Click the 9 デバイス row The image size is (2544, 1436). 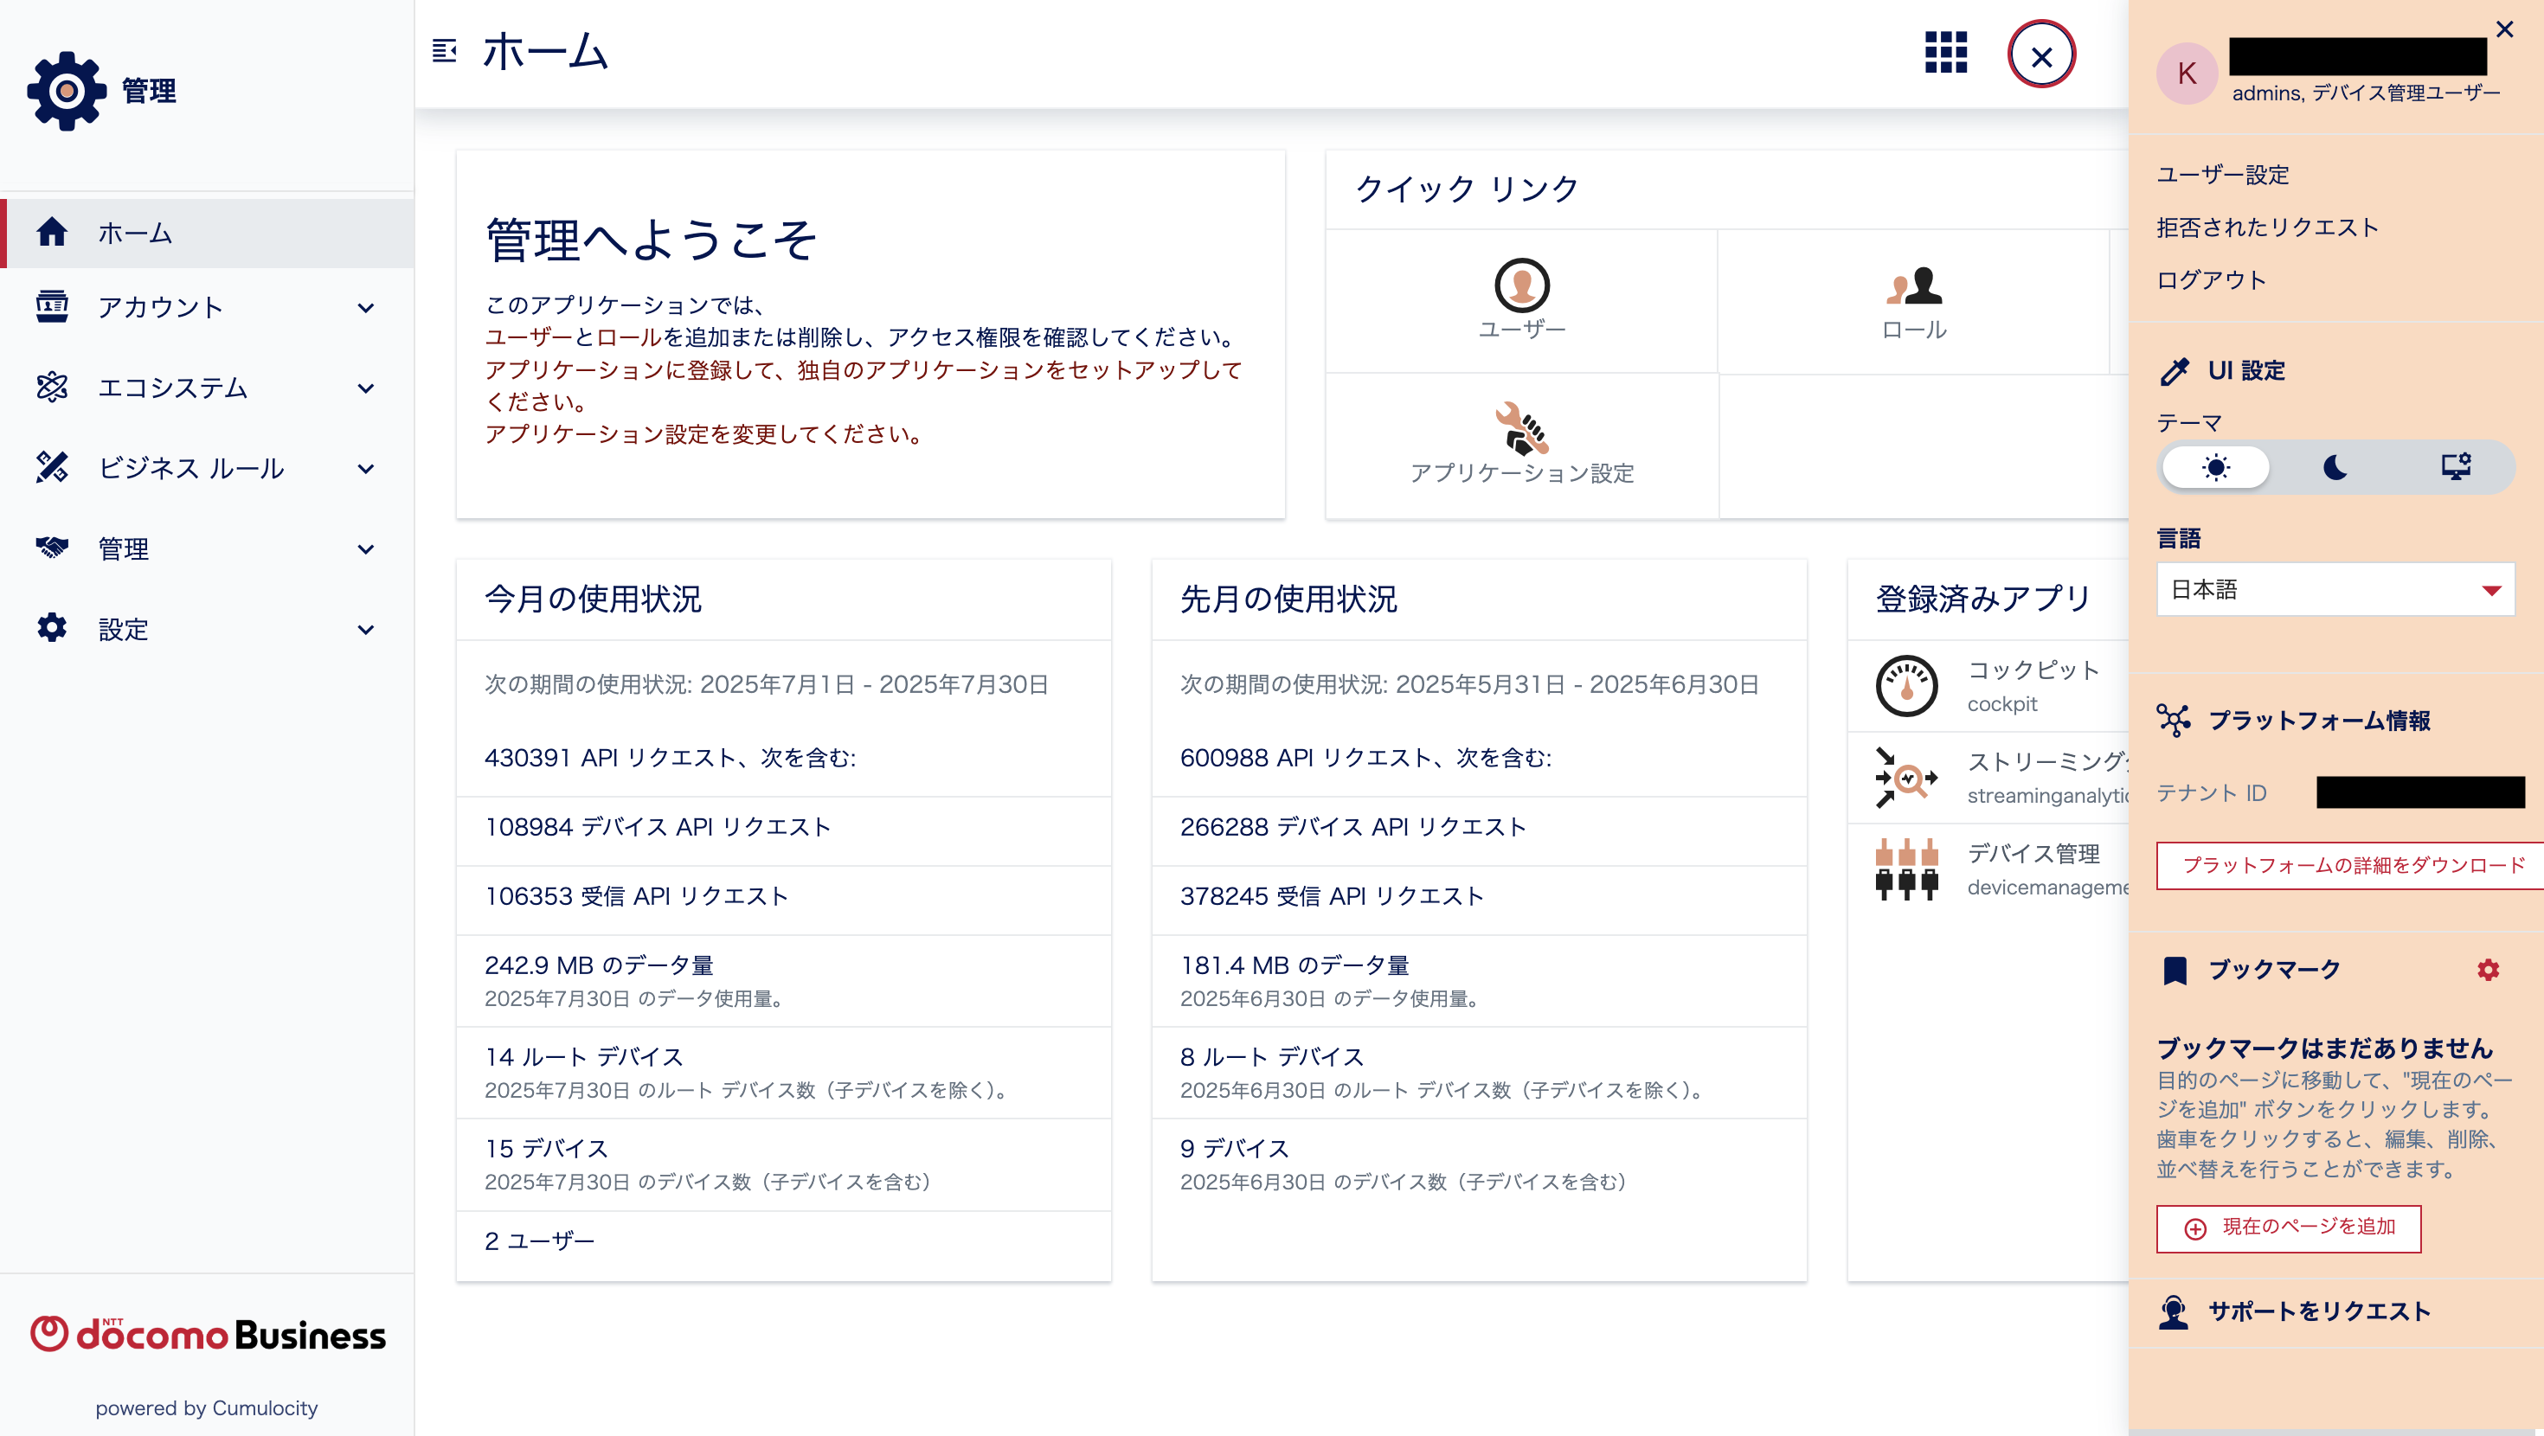(1479, 1164)
